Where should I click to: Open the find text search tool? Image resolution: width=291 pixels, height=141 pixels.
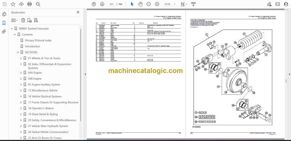(x=38, y=4)
